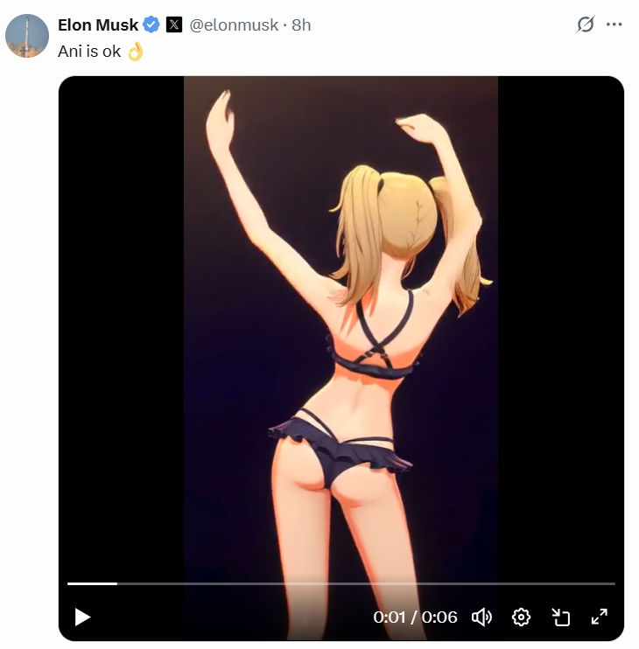Click the post text "Ani is ok"
The width and height of the screenshot is (639, 649).
pos(89,52)
